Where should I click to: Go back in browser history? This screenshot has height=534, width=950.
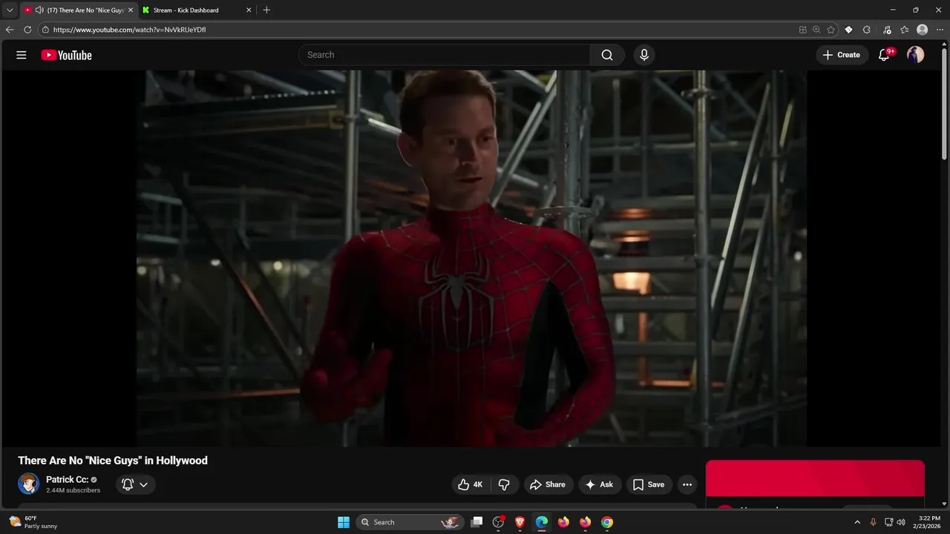click(10, 30)
